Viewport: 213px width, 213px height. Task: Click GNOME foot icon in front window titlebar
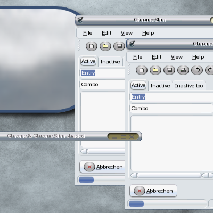click(x=132, y=44)
